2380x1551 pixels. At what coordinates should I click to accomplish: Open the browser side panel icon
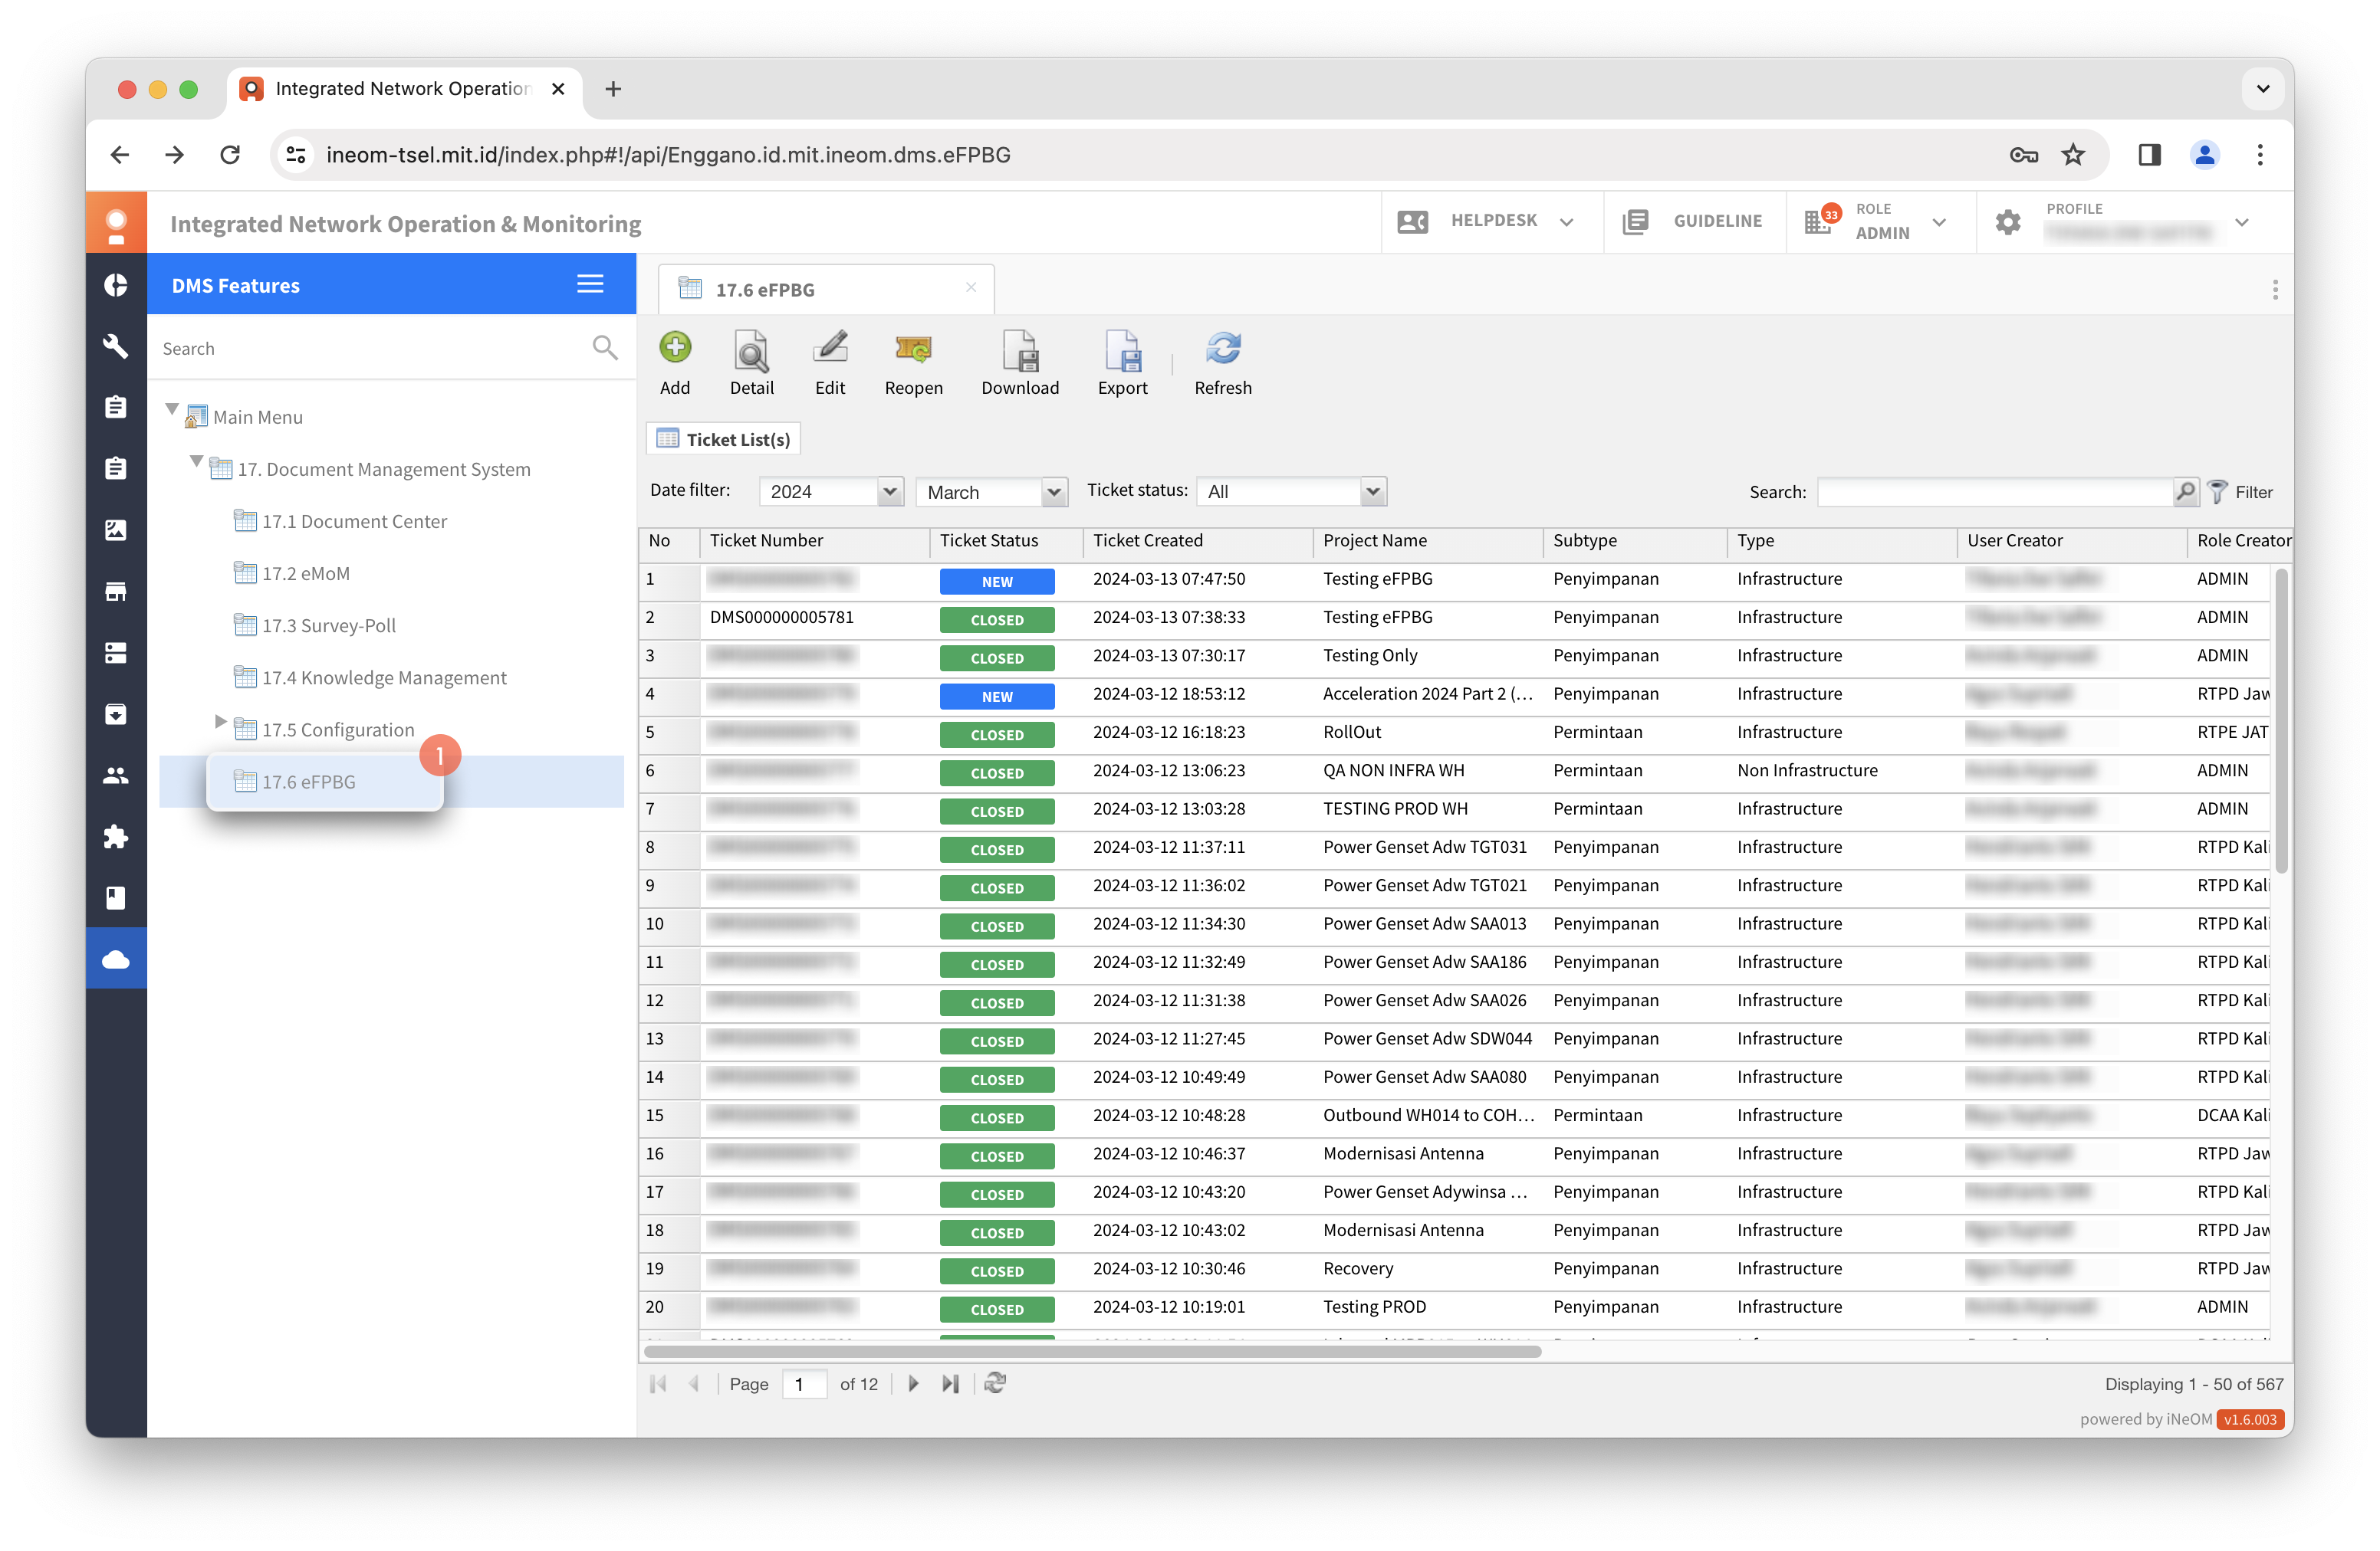tap(2149, 155)
